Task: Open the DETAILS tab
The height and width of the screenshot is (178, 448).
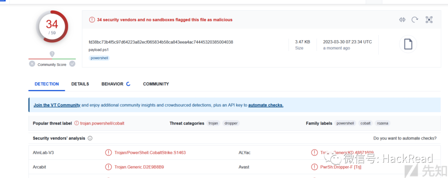Action: (80, 84)
